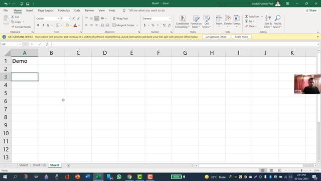Toggle center alignment

(91, 25)
